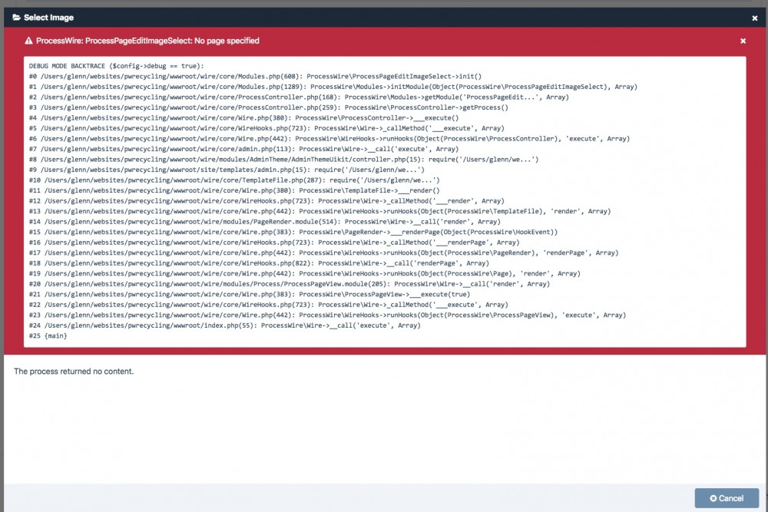This screenshot has width=768, height=512.
Task: Click the DEBUG MODE BACKTRACE header line
Action: [x=115, y=66]
